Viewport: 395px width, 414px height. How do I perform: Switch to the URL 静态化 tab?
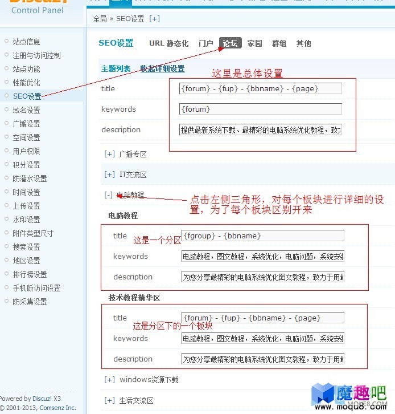pyautogui.click(x=169, y=43)
